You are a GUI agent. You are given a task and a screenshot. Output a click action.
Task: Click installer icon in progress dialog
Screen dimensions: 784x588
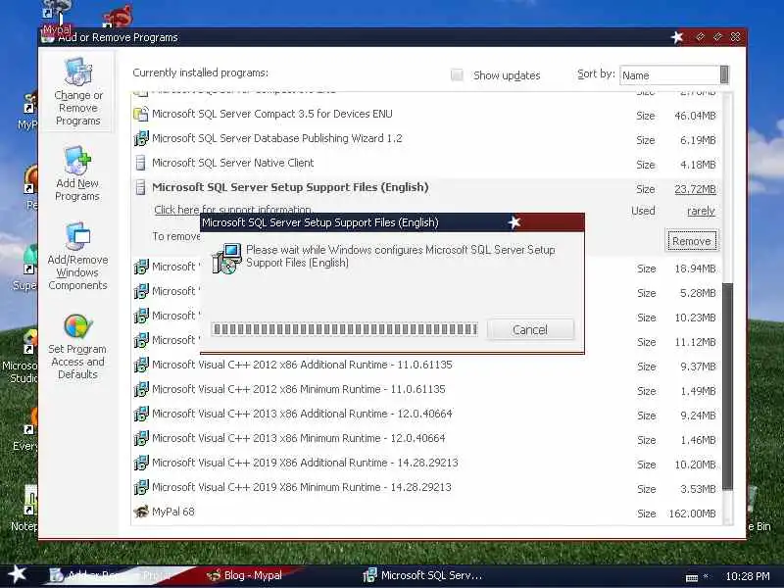click(x=226, y=259)
